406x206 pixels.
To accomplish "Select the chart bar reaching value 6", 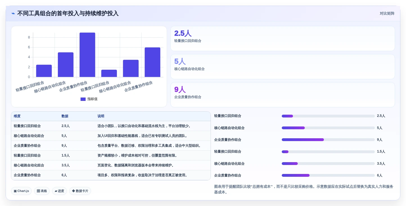I will 152,62.
